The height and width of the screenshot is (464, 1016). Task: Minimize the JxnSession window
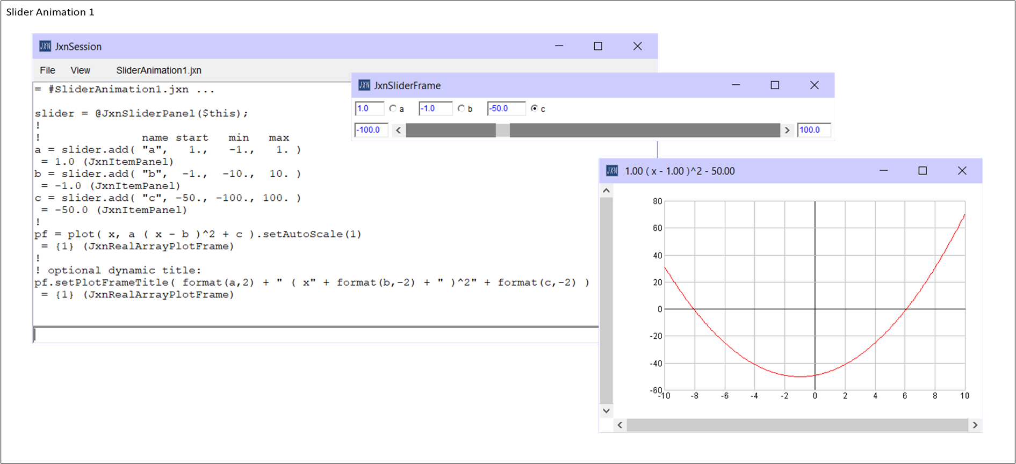[559, 46]
